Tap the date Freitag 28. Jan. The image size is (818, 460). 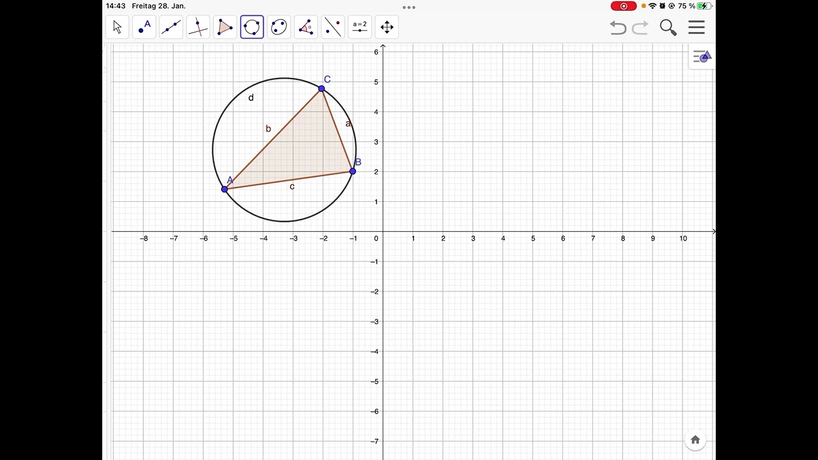click(x=158, y=6)
